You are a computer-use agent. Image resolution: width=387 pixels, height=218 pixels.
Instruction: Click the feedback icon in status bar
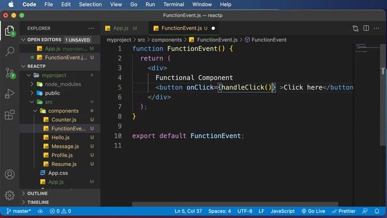click(365, 211)
